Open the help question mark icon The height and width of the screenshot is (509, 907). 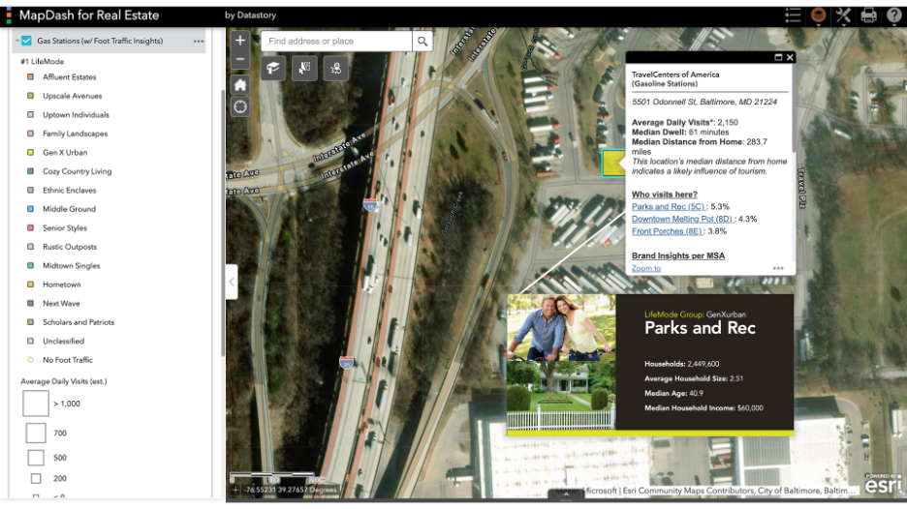[x=893, y=15]
